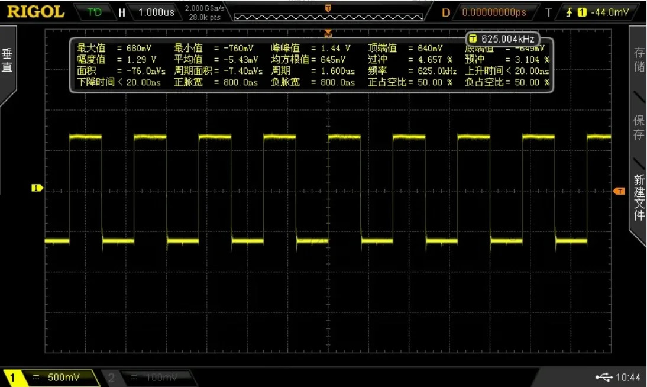647x387 pixels.
Task: Click the 2.000GSa/s sample rate readout
Action: (x=205, y=8)
